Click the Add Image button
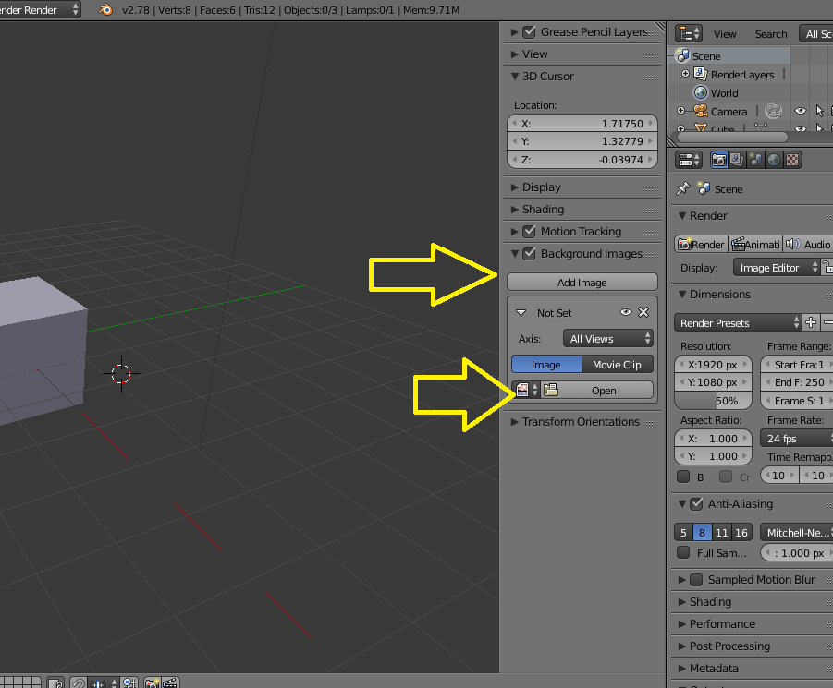 coord(582,283)
